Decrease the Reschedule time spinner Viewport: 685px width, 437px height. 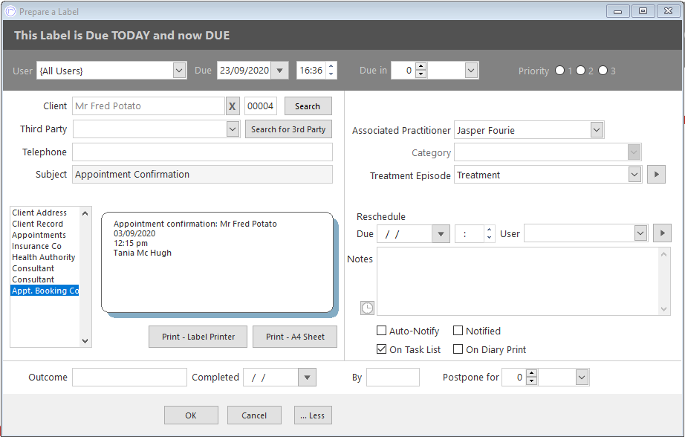pyautogui.click(x=490, y=238)
